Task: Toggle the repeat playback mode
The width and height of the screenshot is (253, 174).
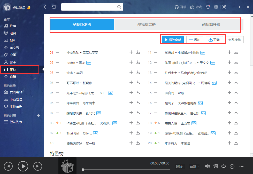Action: point(223,166)
